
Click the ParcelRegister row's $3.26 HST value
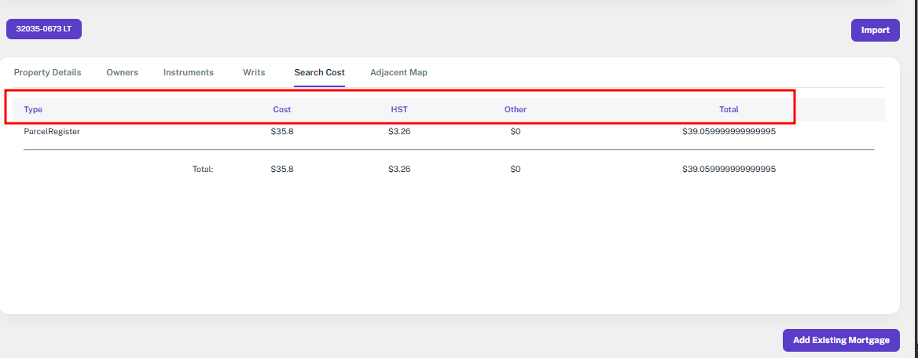(x=399, y=132)
